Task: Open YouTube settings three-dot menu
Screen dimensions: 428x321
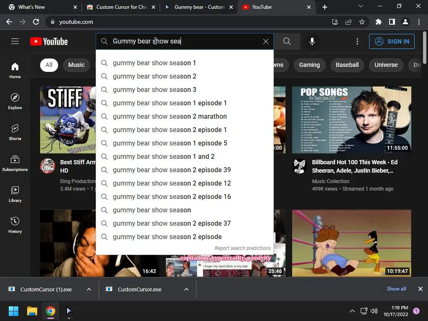Action: click(357, 41)
